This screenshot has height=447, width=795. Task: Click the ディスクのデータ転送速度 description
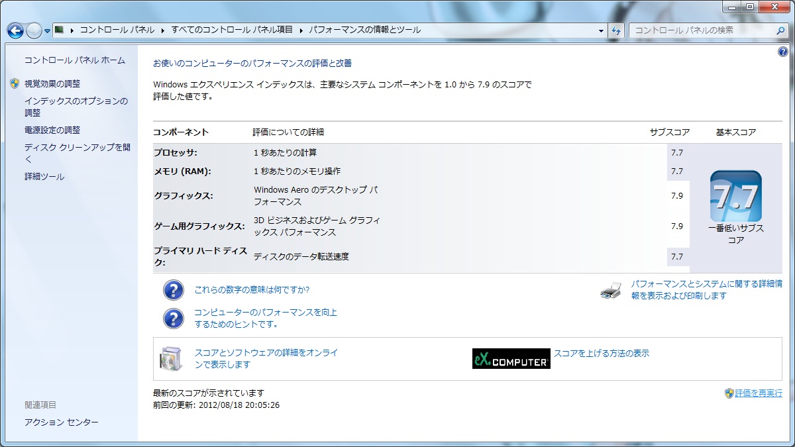point(301,257)
